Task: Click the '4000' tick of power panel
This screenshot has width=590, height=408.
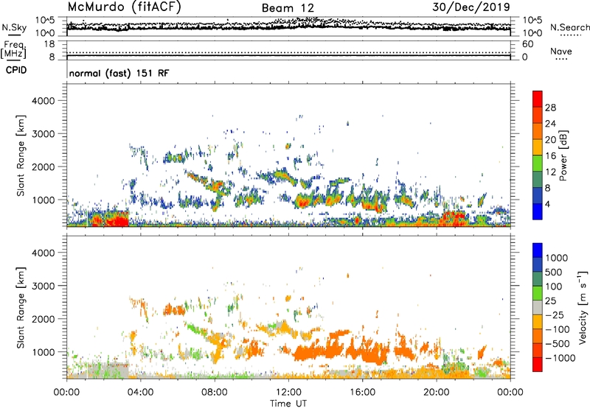Action: pyautogui.click(x=43, y=101)
